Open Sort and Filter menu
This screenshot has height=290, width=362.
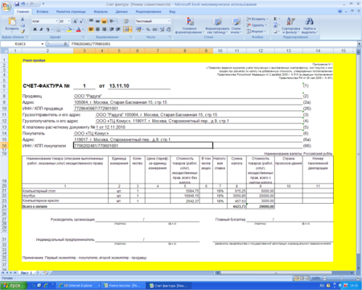click(291, 25)
